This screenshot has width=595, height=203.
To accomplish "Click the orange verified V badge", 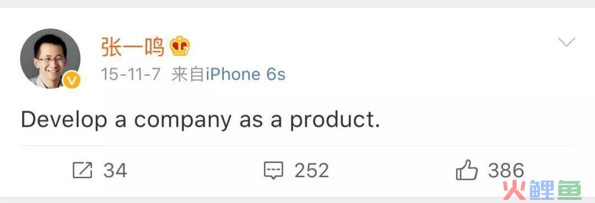I will 71,80.
